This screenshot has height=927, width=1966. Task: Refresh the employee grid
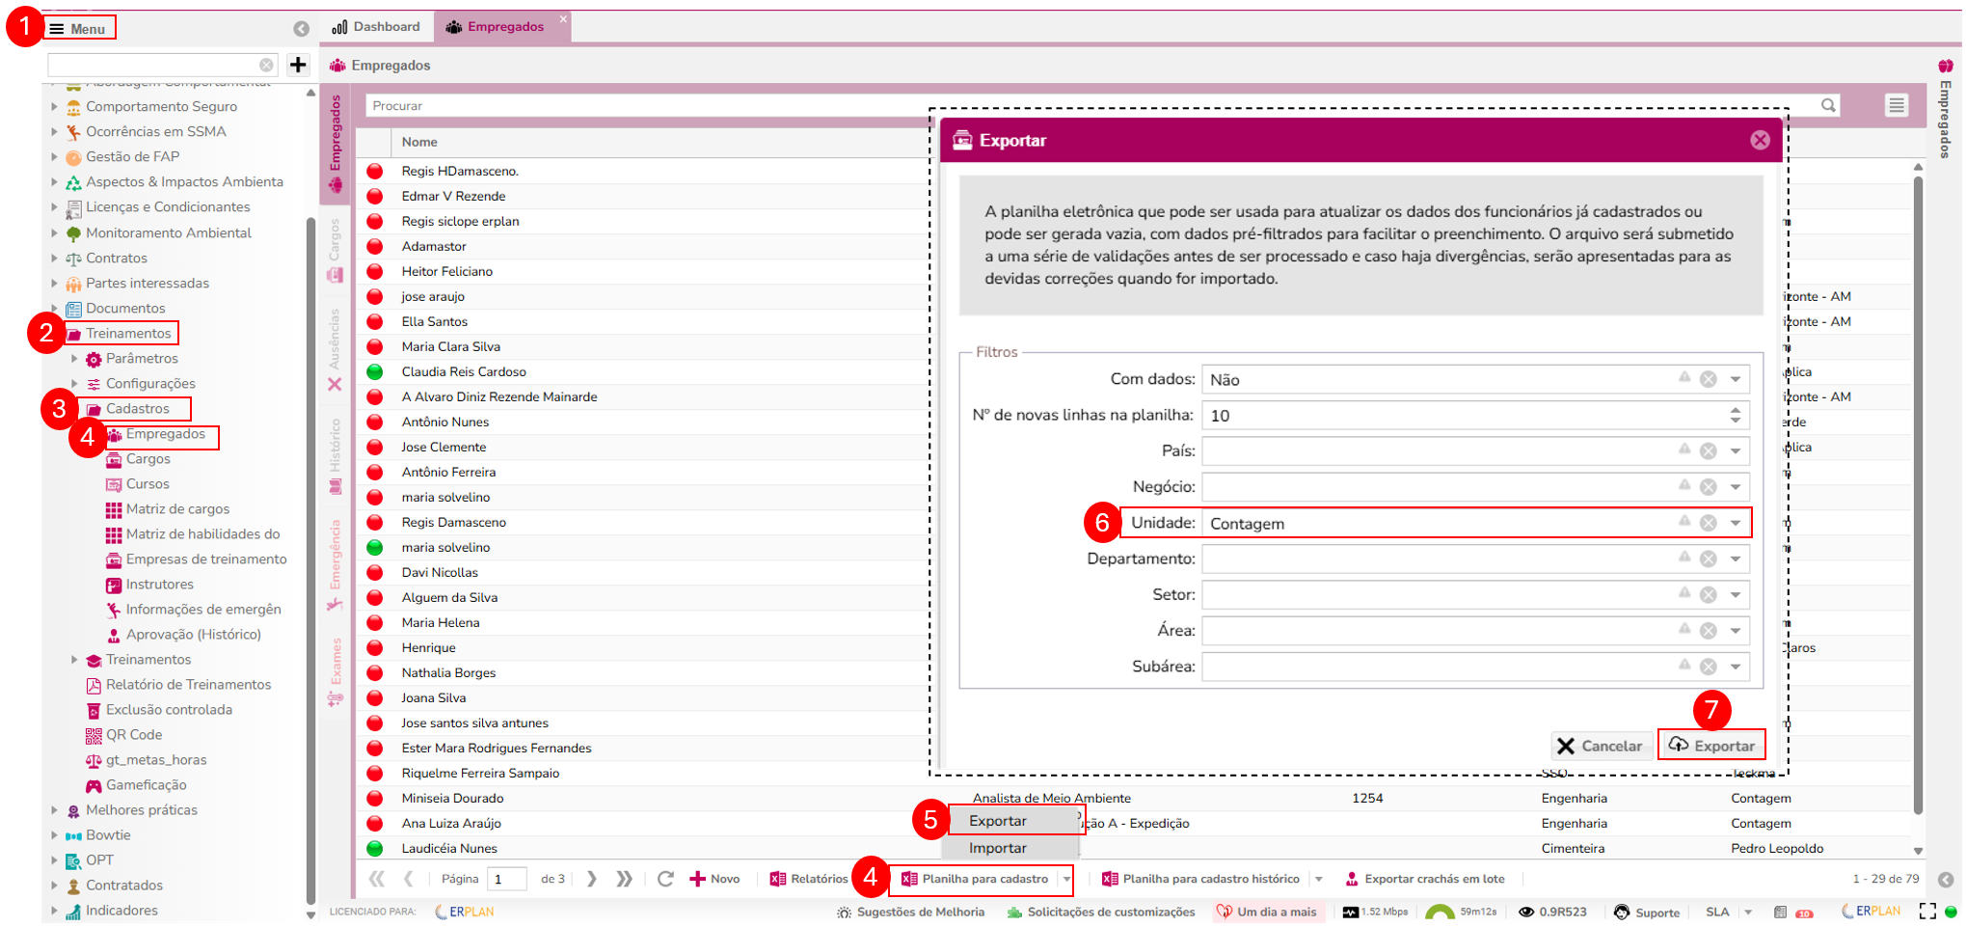click(x=665, y=879)
